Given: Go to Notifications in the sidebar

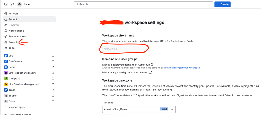Looking at the screenshot, I should coord(16,31).
